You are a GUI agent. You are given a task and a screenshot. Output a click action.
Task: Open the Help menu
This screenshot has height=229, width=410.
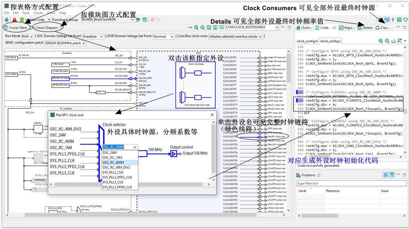[62, 13]
